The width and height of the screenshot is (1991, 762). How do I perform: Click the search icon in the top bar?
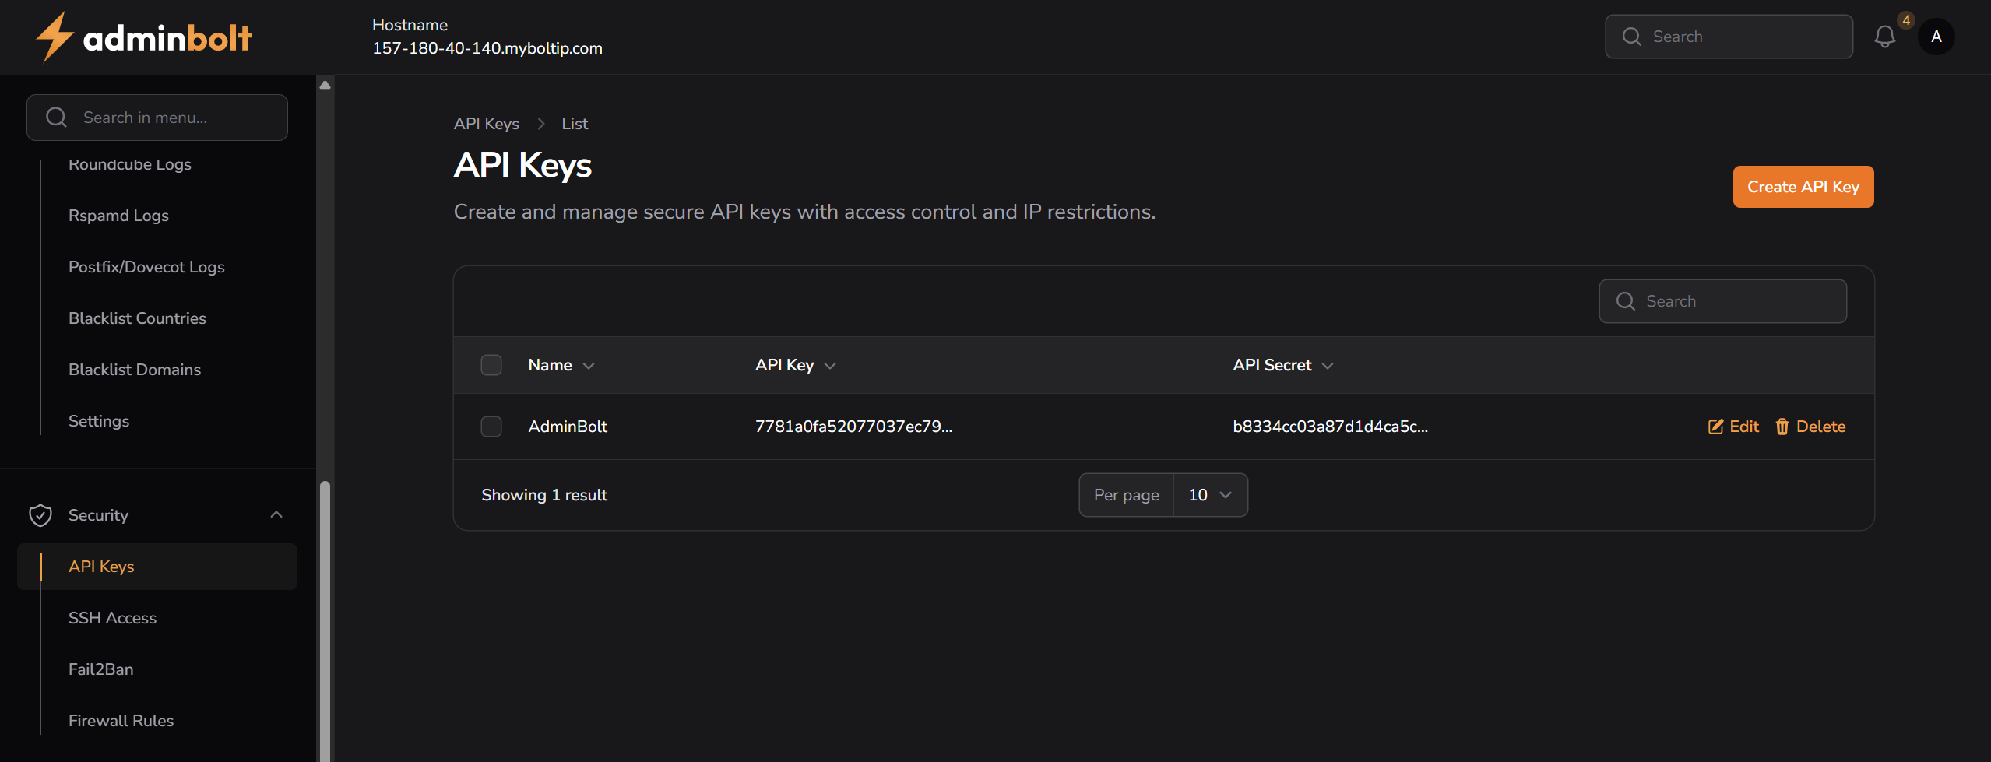pos(1632,36)
